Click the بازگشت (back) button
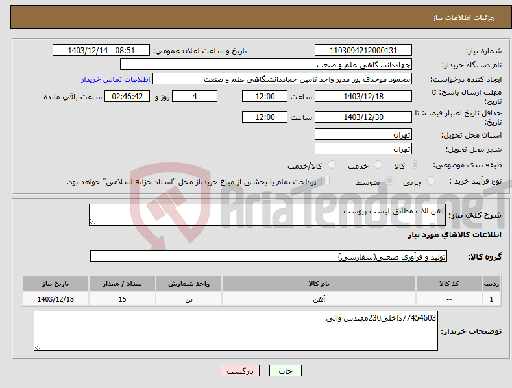This screenshot has width=512, height=388. click(240, 370)
